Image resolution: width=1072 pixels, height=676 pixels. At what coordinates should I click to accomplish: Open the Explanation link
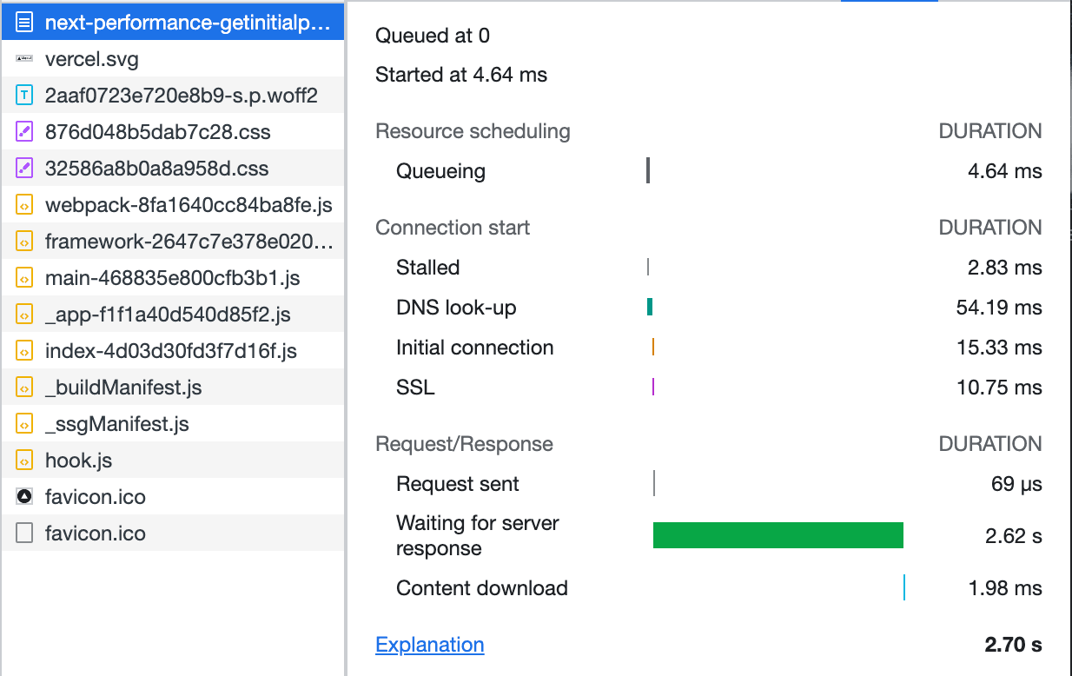pyautogui.click(x=429, y=645)
